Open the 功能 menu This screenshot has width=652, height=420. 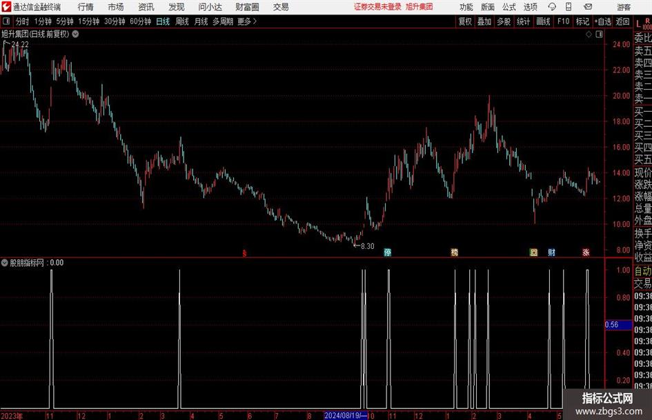click(466, 7)
